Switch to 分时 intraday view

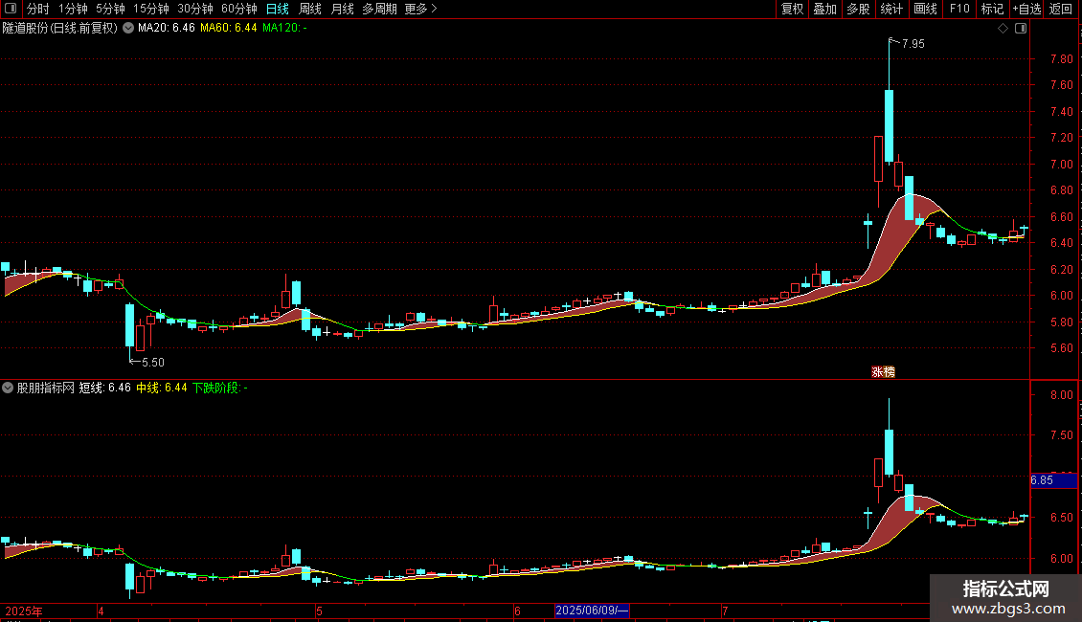coord(38,9)
